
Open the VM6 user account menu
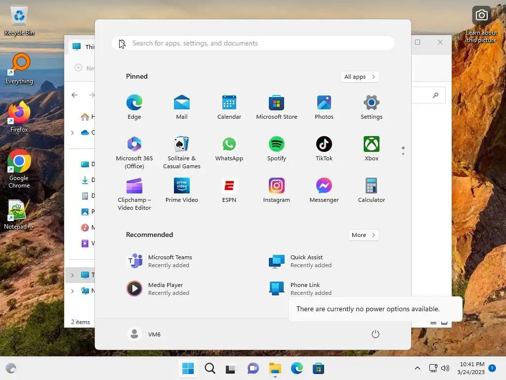point(144,334)
